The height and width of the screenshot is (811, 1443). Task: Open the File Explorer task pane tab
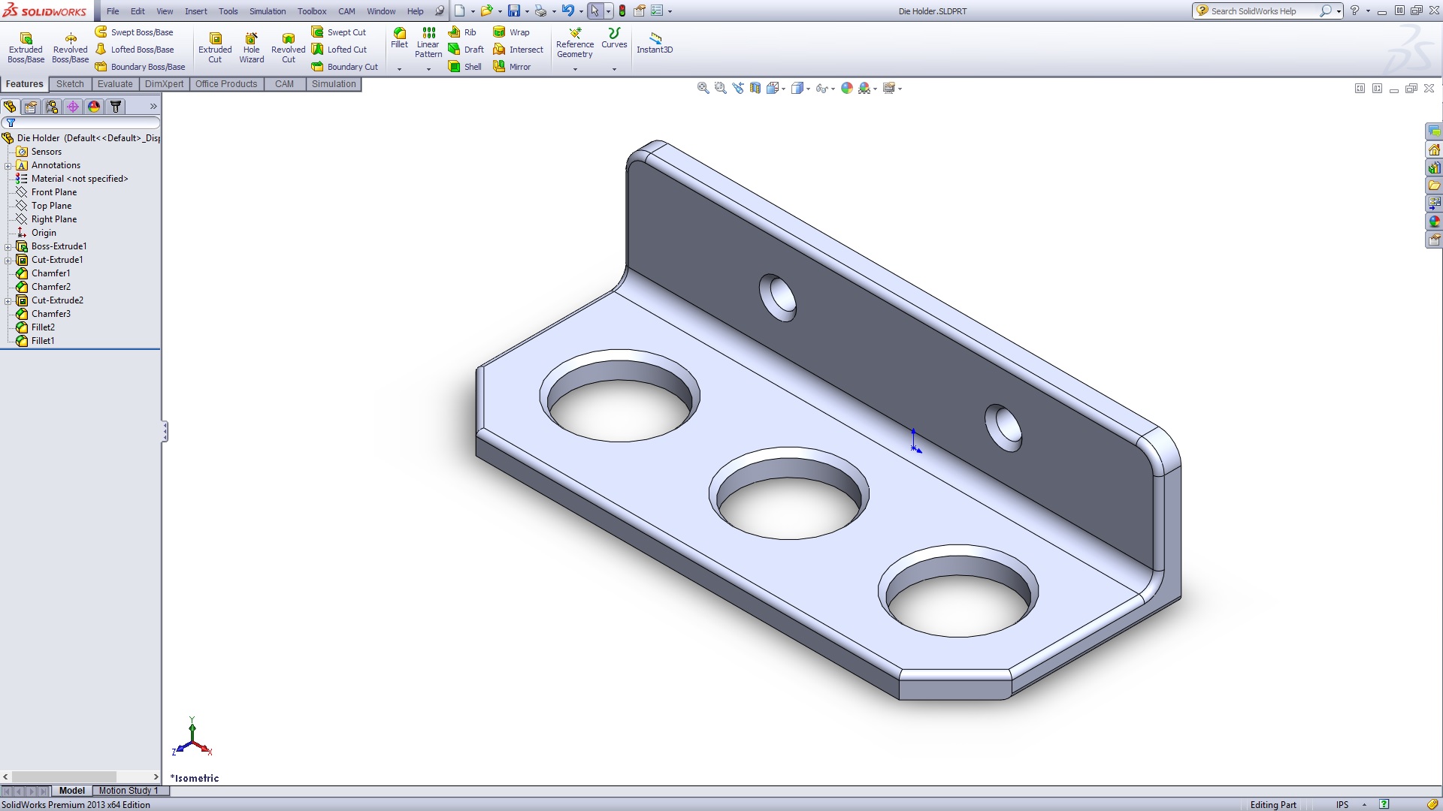click(x=1434, y=185)
